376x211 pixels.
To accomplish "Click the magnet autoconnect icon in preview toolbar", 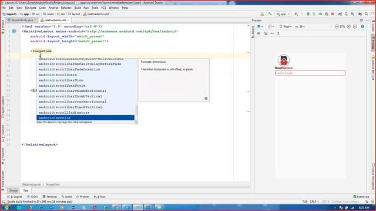I will [266, 33].
